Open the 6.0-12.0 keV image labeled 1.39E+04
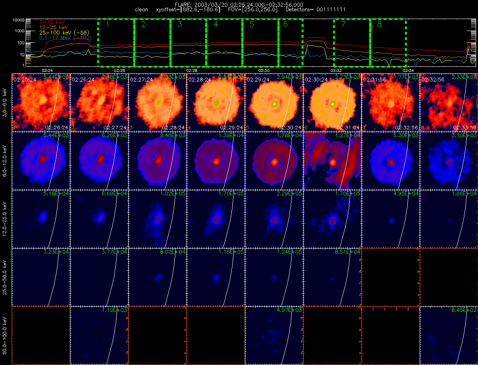The width and height of the screenshot is (478, 365). coord(216,160)
